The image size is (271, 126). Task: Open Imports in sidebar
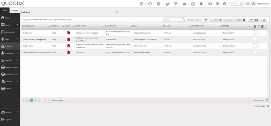[10, 88]
